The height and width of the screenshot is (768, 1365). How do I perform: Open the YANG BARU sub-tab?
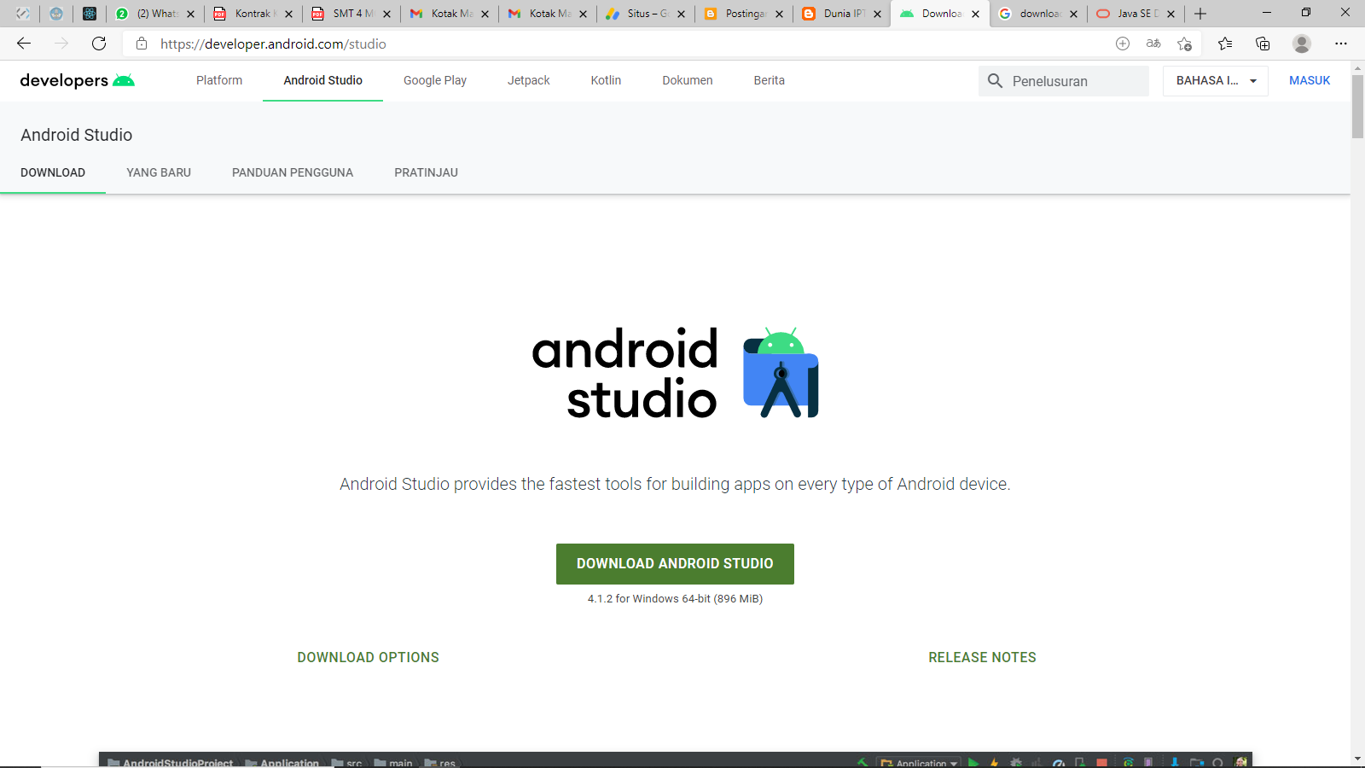(159, 172)
